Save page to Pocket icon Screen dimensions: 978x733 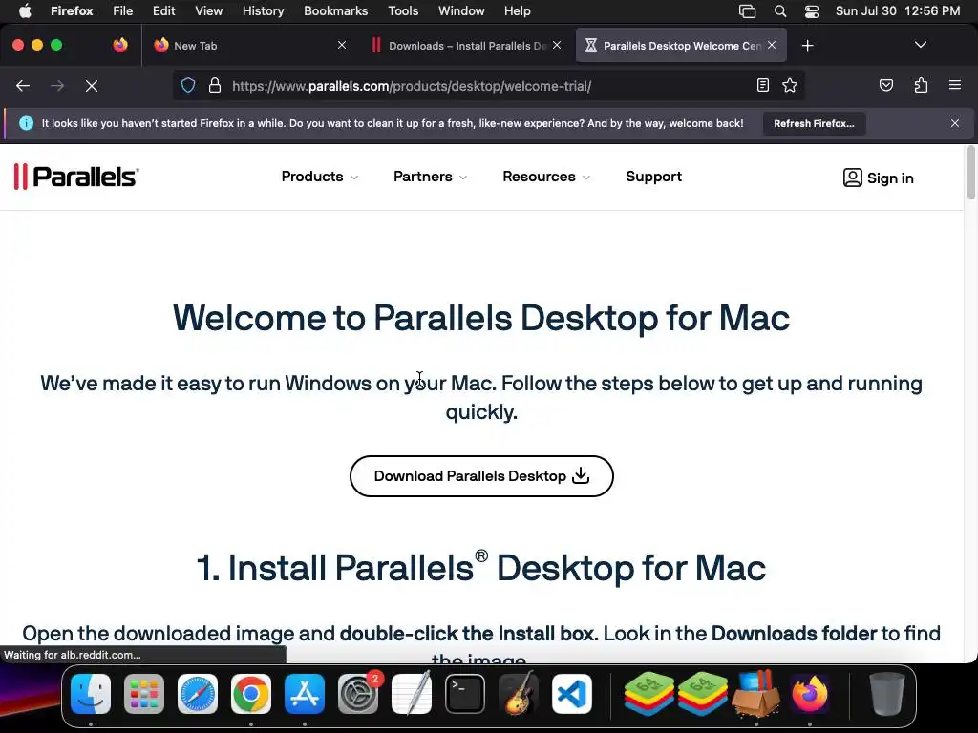coord(885,85)
